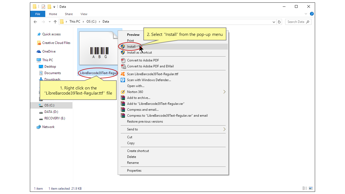Screen dimensions: 345x194
Task: Select the Convert to Adobe PDF icon
Action: coord(123,60)
